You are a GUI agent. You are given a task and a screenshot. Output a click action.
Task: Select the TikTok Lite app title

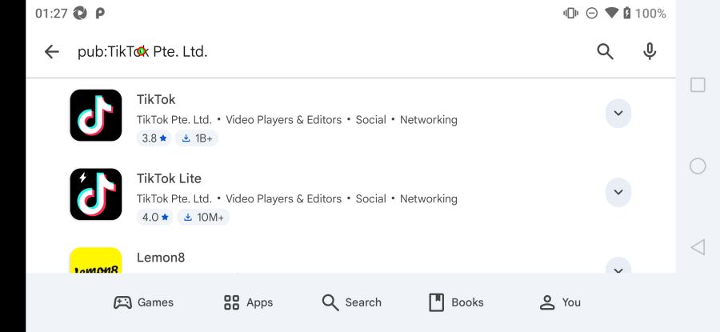[169, 178]
